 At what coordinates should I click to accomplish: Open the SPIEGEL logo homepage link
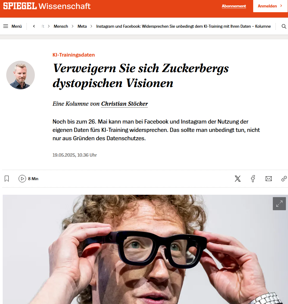[20, 6]
